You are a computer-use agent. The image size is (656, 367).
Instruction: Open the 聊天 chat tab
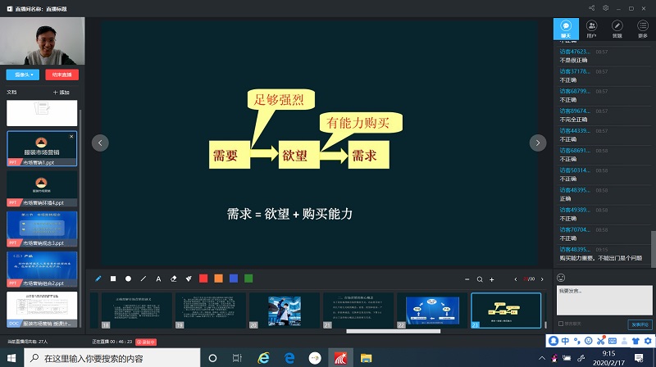point(566,29)
